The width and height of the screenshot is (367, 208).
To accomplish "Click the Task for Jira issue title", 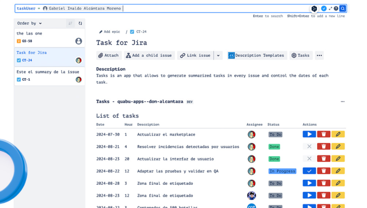I will [x=121, y=43].
